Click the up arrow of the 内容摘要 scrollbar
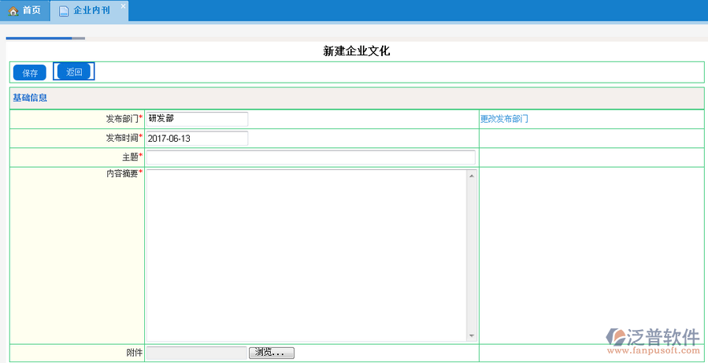This screenshot has height=363, width=708. (472, 176)
